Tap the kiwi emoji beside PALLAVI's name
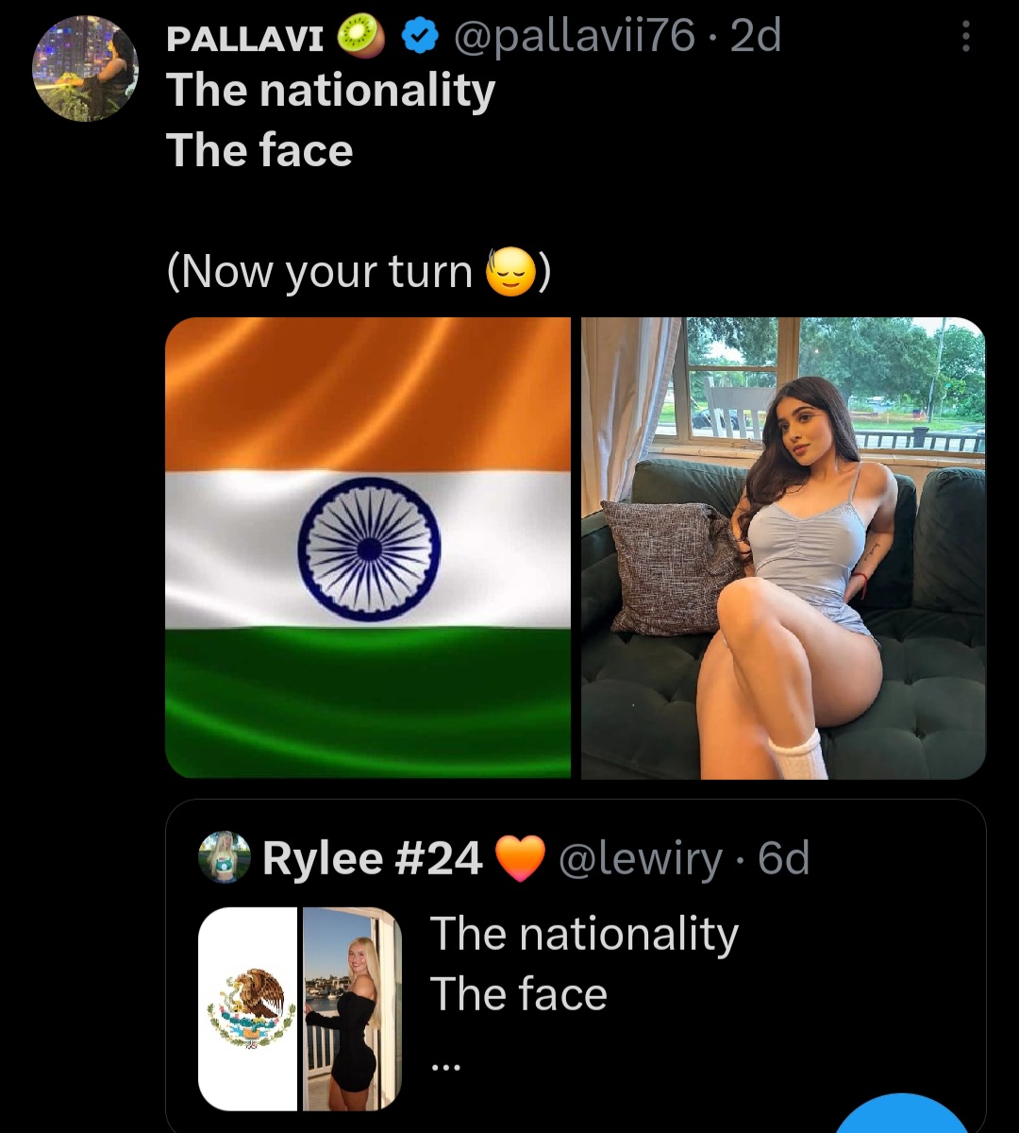 (x=361, y=37)
